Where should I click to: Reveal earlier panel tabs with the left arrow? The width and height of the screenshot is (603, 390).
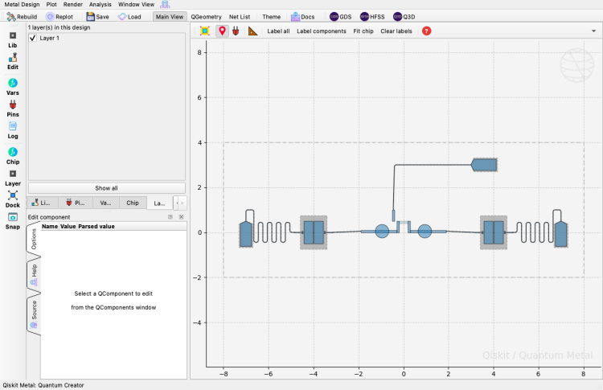click(x=177, y=203)
